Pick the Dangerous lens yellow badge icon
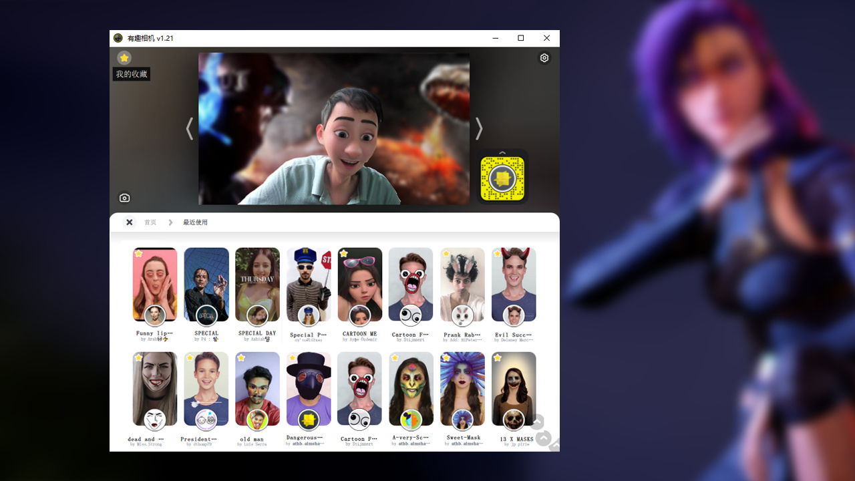Image resolution: width=855 pixels, height=481 pixels. (x=308, y=420)
